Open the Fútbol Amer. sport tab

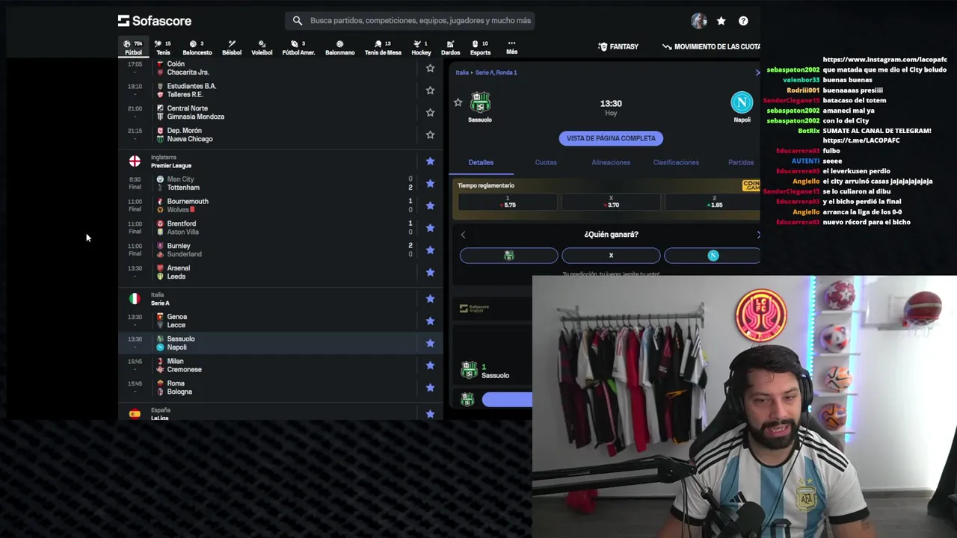[298, 48]
